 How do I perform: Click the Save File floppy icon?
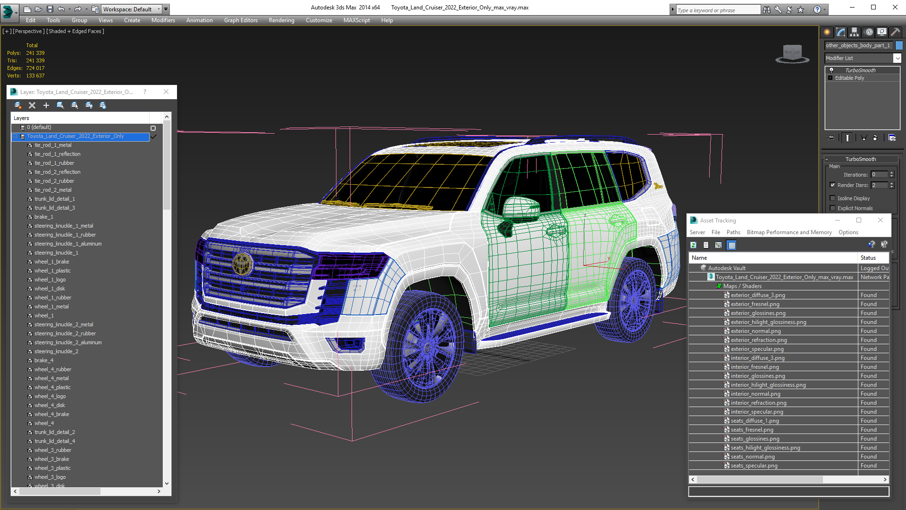pyautogui.click(x=50, y=9)
